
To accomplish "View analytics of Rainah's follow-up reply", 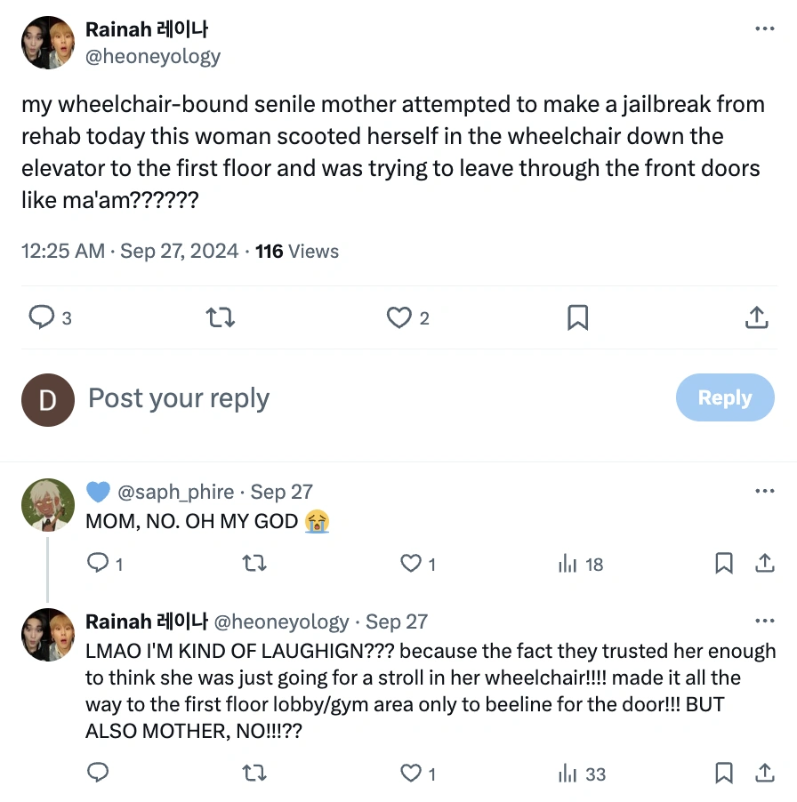I will click(568, 774).
